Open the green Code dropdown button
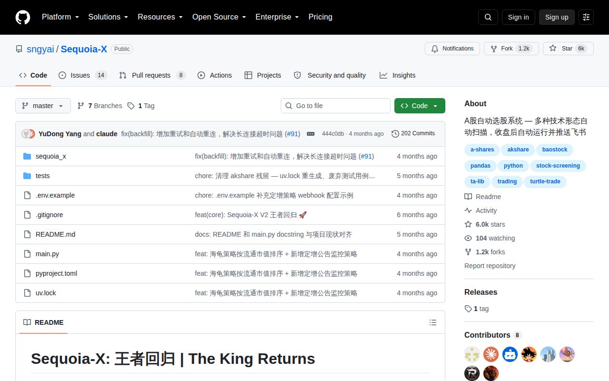609x381 pixels. pyautogui.click(x=420, y=106)
